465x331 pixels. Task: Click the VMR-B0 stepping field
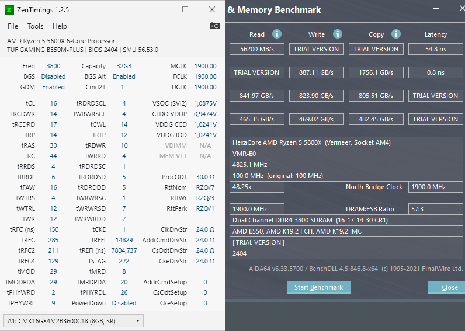pos(346,154)
